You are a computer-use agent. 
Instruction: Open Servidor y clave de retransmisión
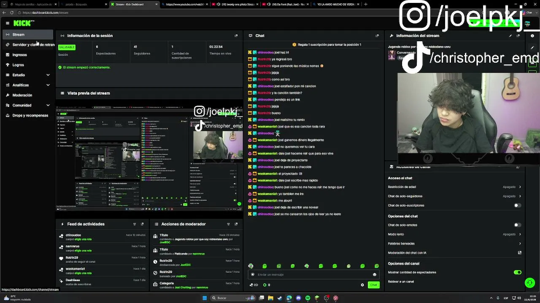28,45
